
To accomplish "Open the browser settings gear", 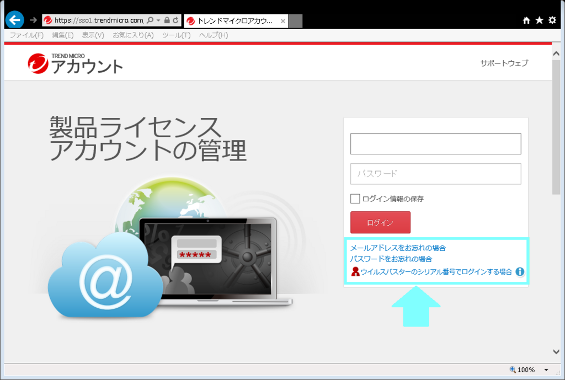I will (552, 20).
